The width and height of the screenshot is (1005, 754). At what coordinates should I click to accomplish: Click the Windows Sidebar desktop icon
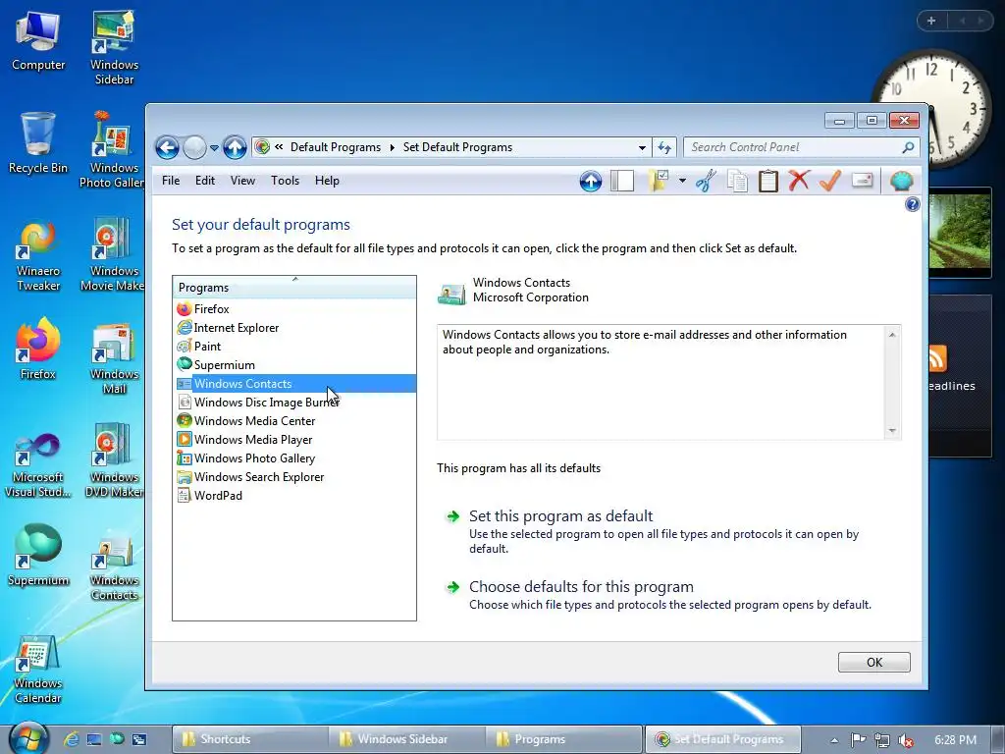[x=114, y=47]
